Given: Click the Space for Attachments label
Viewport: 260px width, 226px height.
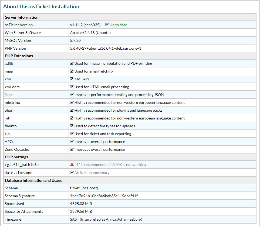Looking at the screenshot, I should point(24,211).
